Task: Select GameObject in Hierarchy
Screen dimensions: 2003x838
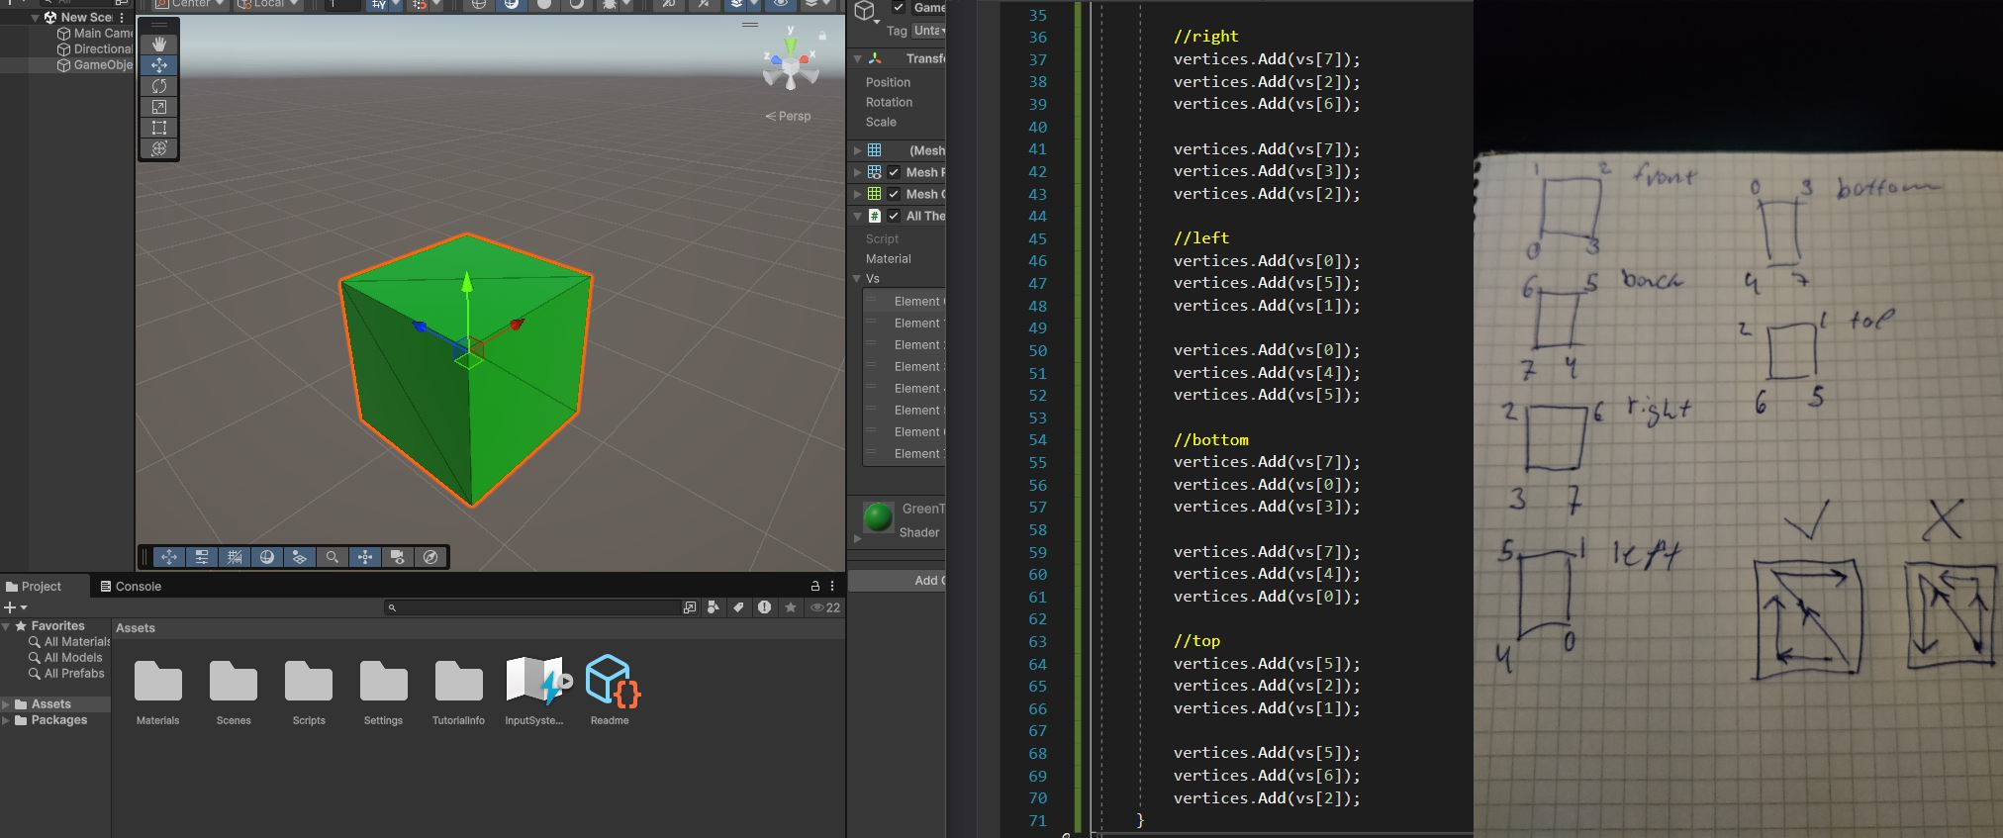Action: click(x=95, y=64)
